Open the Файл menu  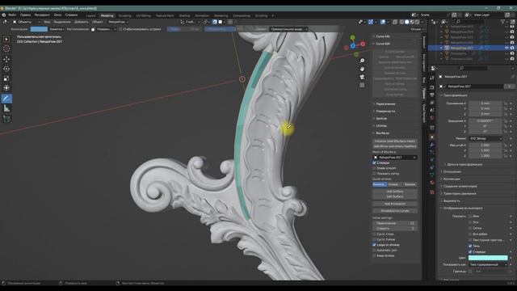pos(12,15)
